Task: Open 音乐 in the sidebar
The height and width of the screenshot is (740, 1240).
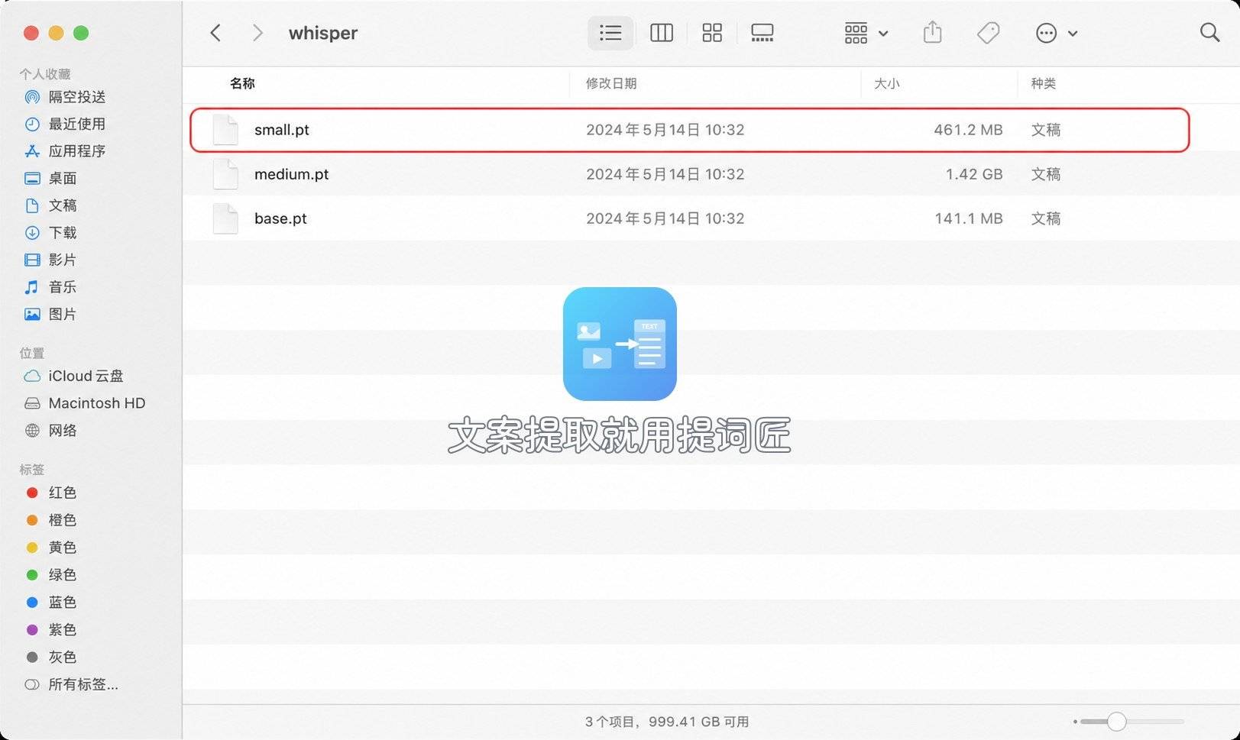Action: pyautogui.click(x=62, y=287)
